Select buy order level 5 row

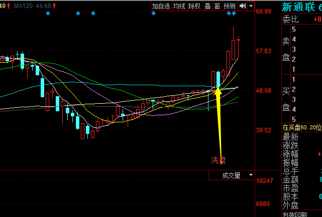point(307,119)
